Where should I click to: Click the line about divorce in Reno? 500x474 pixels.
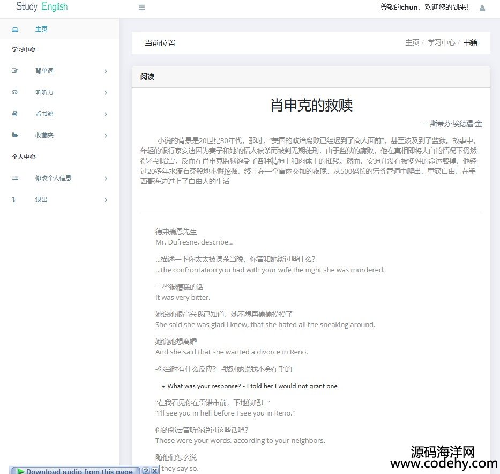point(232,352)
